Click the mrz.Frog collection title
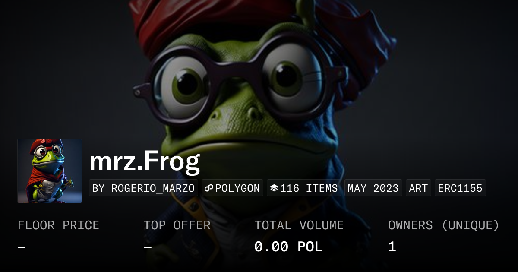Screen dimensions: 518x272 (x=145, y=161)
